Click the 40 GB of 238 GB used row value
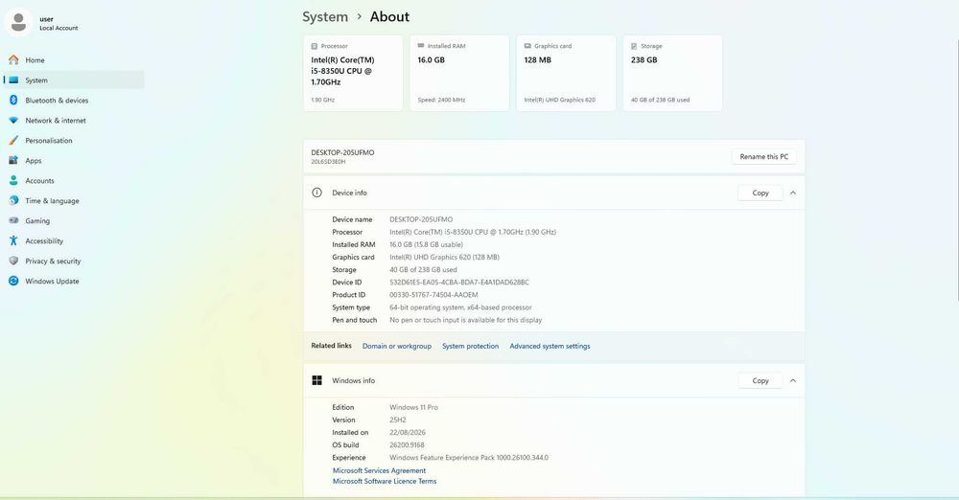The image size is (959, 500). tap(423, 269)
